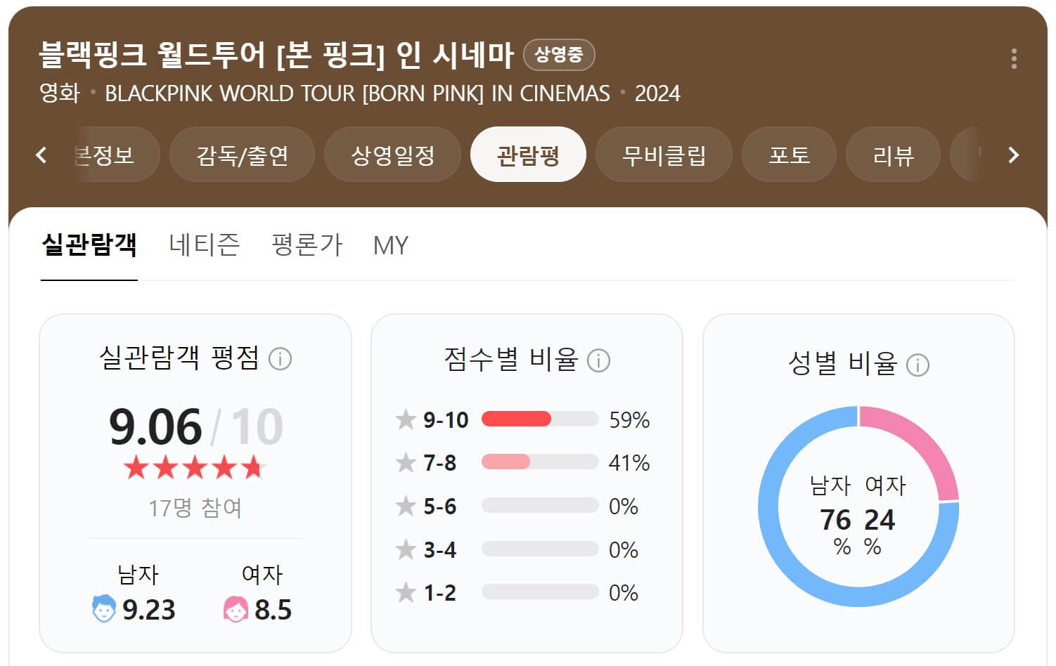The height and width of the screenshot is (666, 1056).
Task: Open the info tooltip next to 성별 비율
Action: (x=918, y=365)
